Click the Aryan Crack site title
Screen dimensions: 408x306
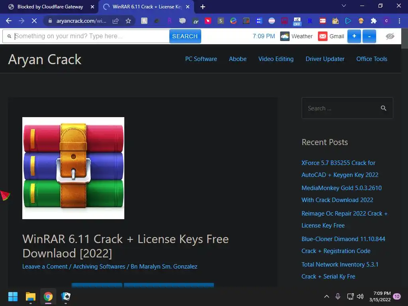coord(45,59)
